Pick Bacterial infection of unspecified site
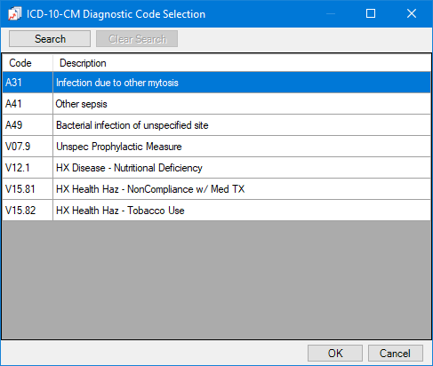433x366 pixels. (132, 125)
